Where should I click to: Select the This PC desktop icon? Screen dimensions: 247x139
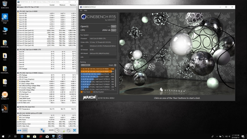pos(5,31)
